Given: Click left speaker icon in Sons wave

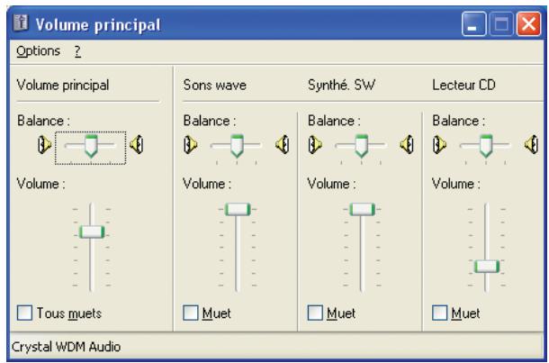Looking at the screenshot, I should 192,143.
